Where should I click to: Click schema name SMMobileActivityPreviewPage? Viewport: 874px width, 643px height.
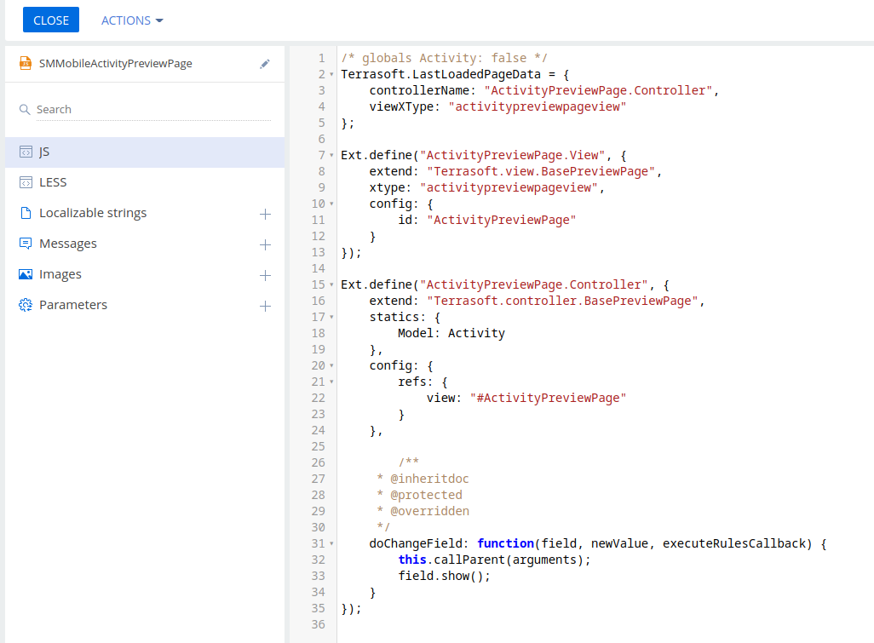[x=115, y=64]
